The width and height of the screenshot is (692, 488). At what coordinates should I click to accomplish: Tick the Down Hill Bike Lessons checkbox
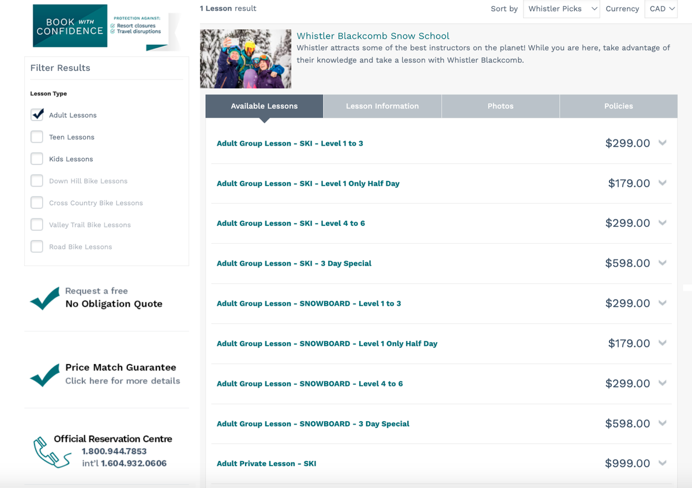(x=37, y=180)
